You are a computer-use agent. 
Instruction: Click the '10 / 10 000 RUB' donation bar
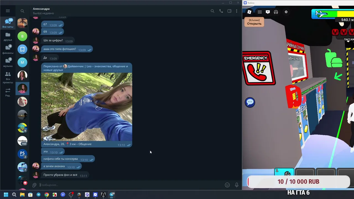(298, 182)
